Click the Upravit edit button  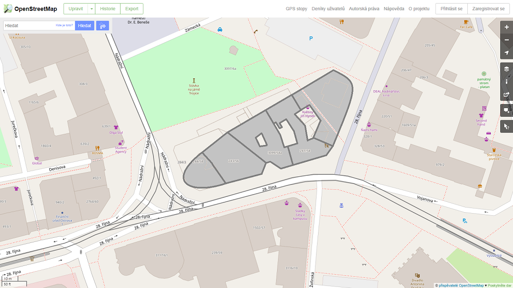pyautogui.click(x=76, y=9)
